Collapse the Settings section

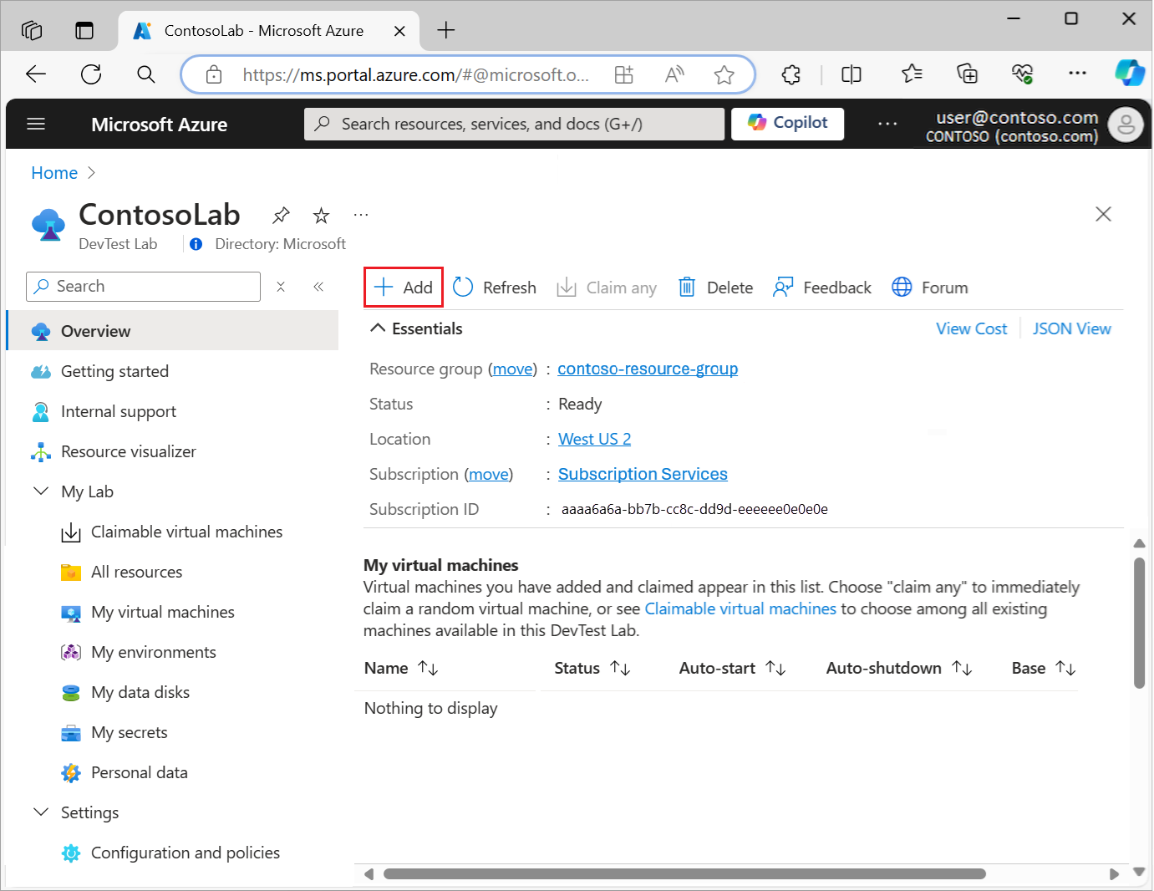[x=41, y=812]
